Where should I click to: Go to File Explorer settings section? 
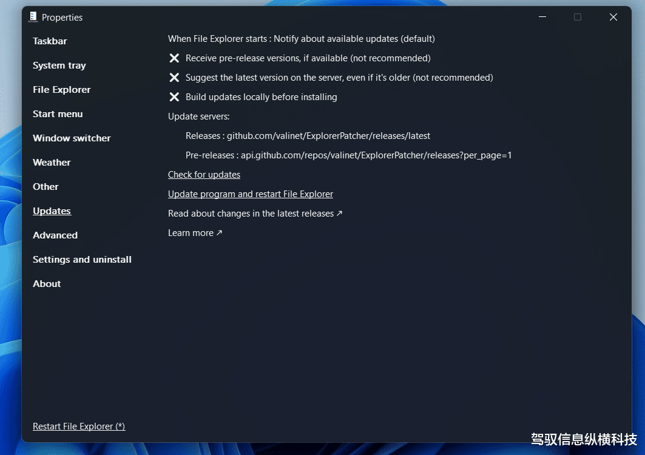pyautogui.click(x=62, y=90)
